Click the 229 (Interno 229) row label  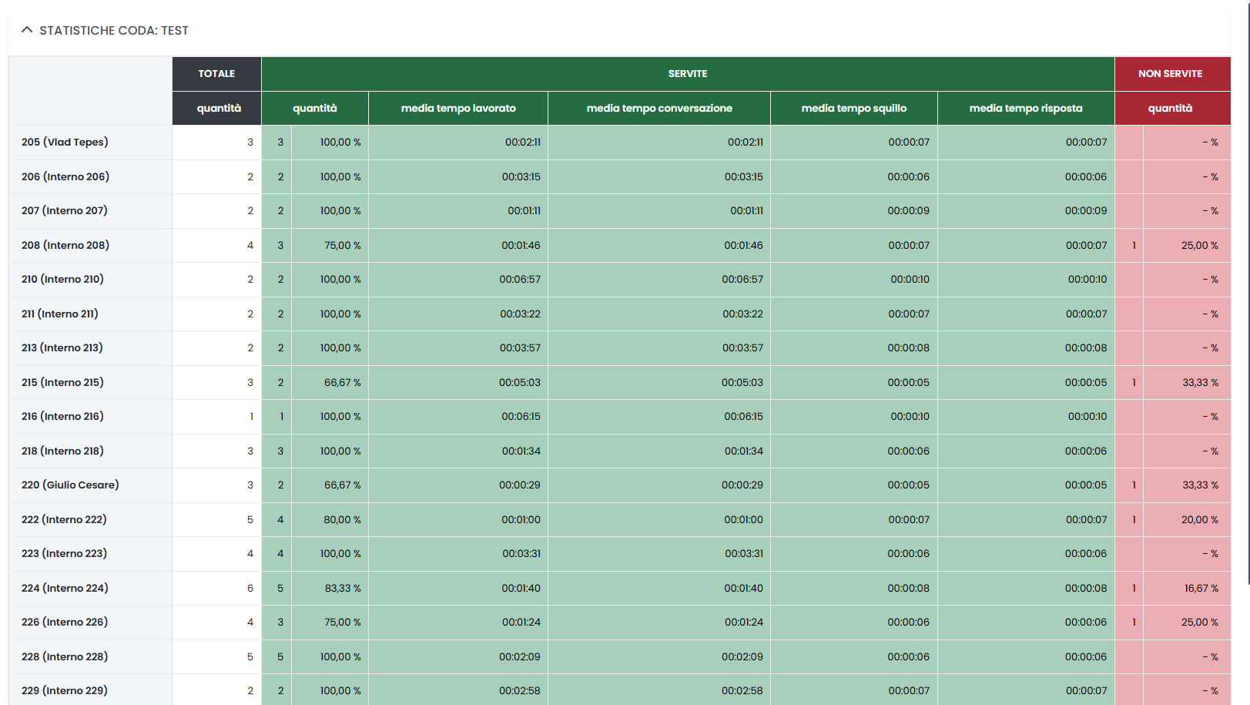(x=65, y=691)
